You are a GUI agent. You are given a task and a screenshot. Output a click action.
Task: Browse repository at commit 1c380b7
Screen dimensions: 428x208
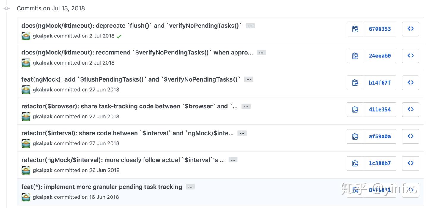pyautogui.click(x=410, y=163)
